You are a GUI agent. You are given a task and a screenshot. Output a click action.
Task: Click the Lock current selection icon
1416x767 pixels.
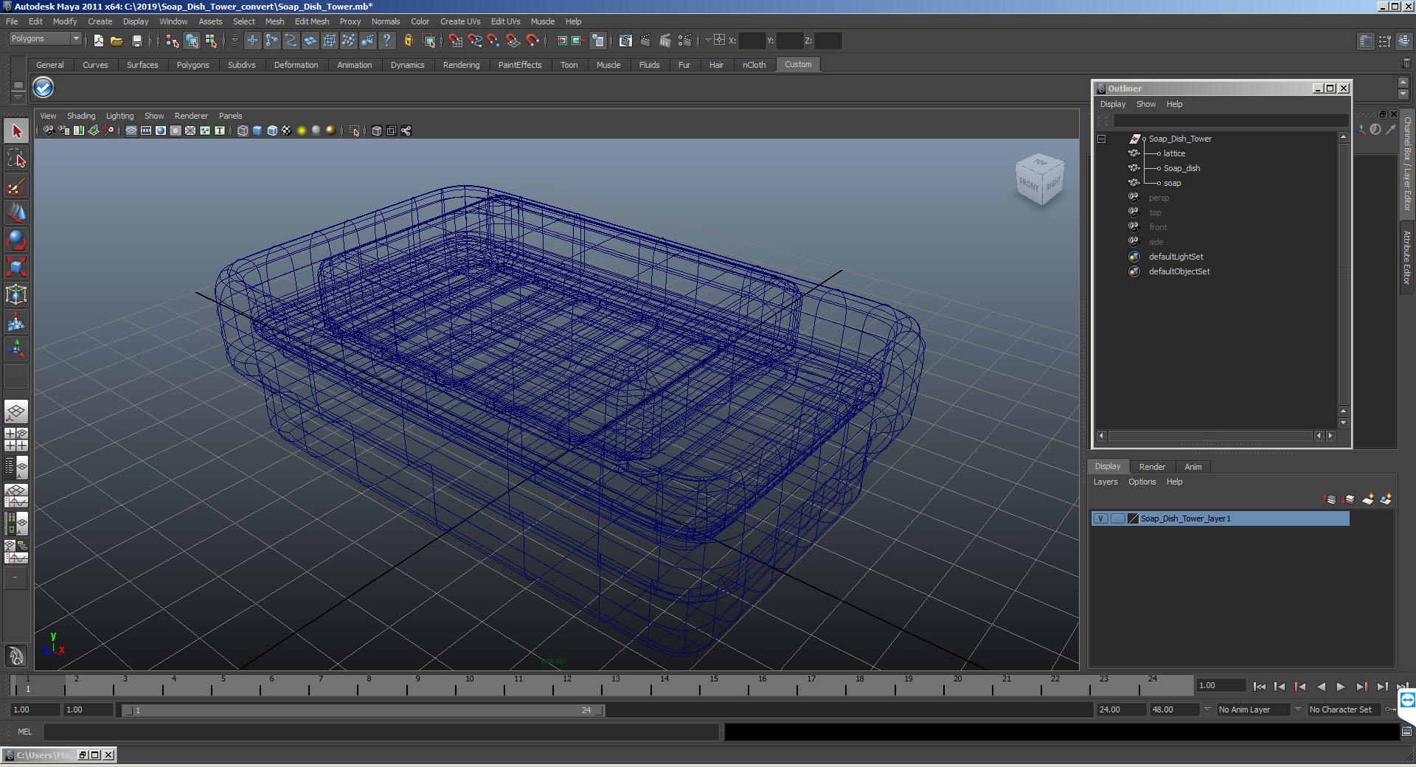point(408,41)
